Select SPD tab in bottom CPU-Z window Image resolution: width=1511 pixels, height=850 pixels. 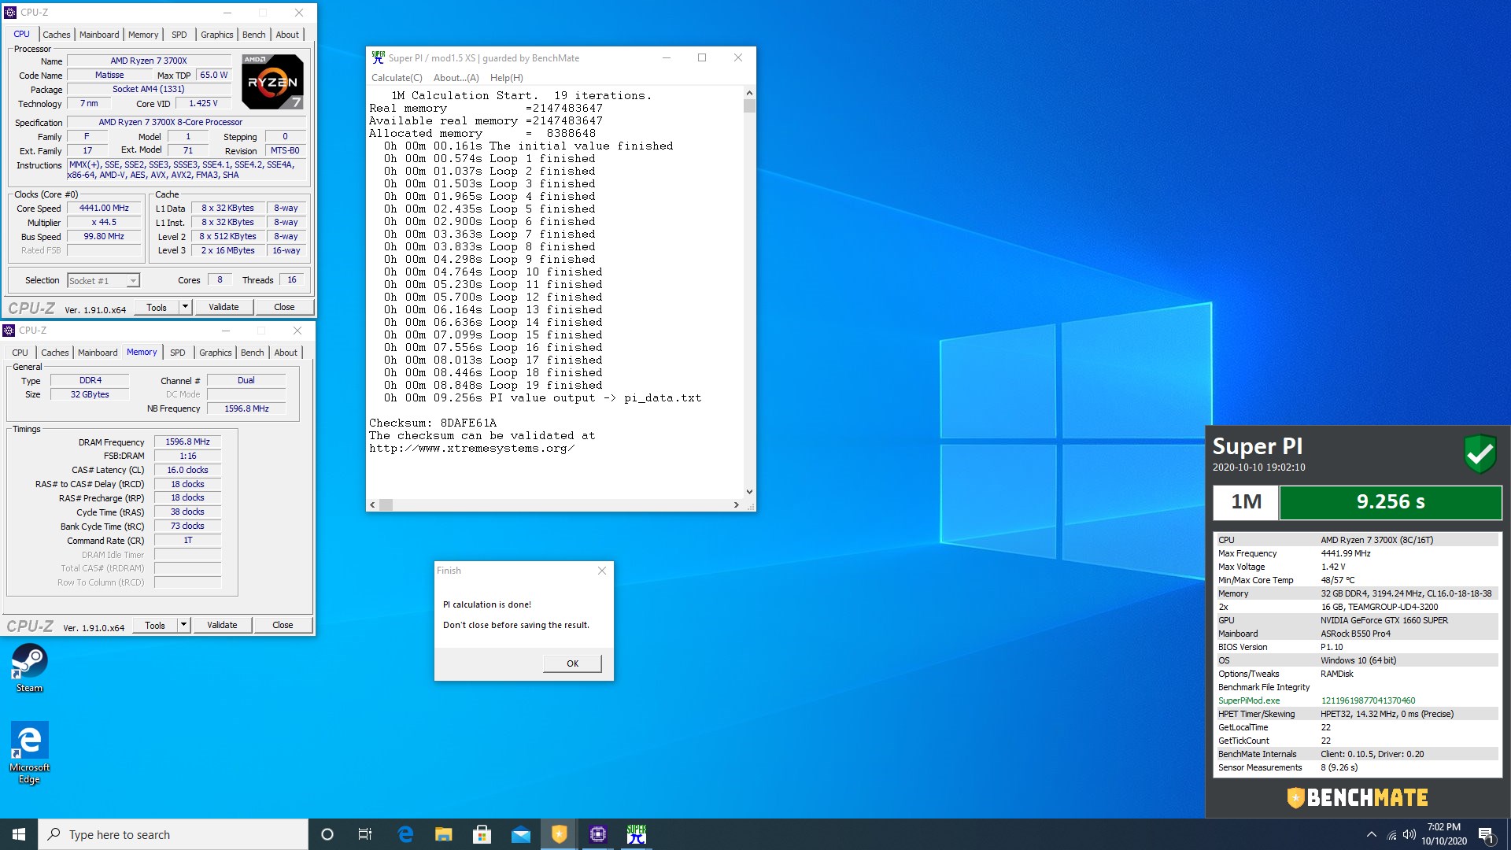coord(178,353)
